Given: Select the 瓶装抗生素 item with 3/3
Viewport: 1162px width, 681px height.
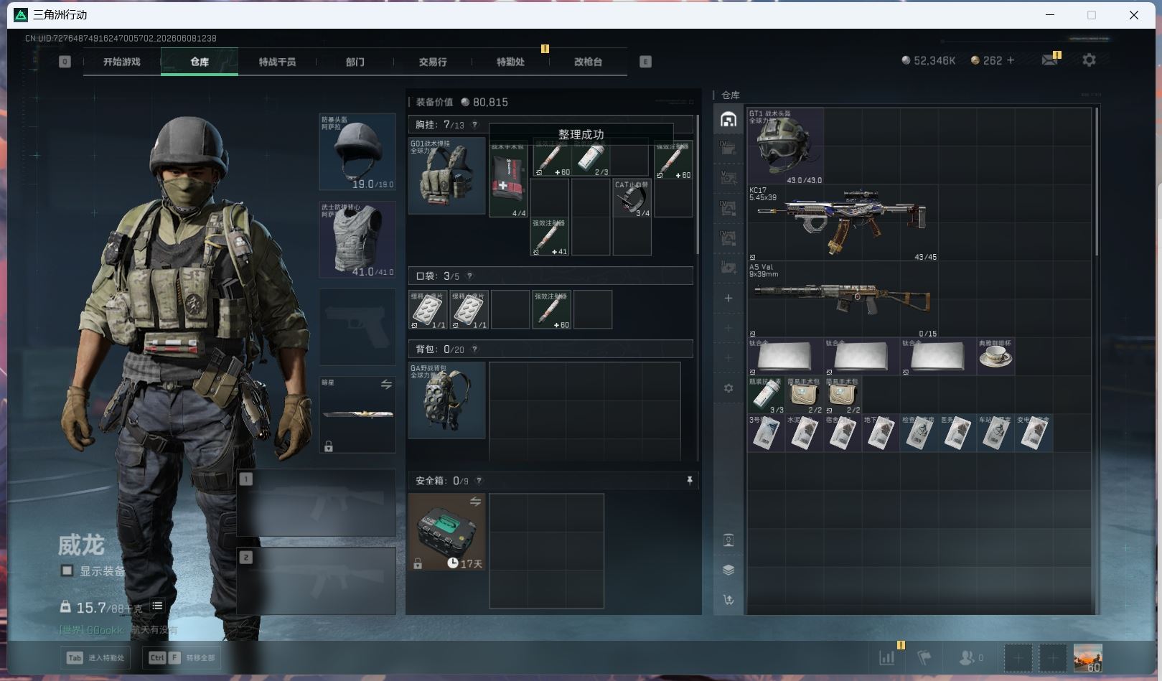Looking at the screenshot, I should click(766, 395).
